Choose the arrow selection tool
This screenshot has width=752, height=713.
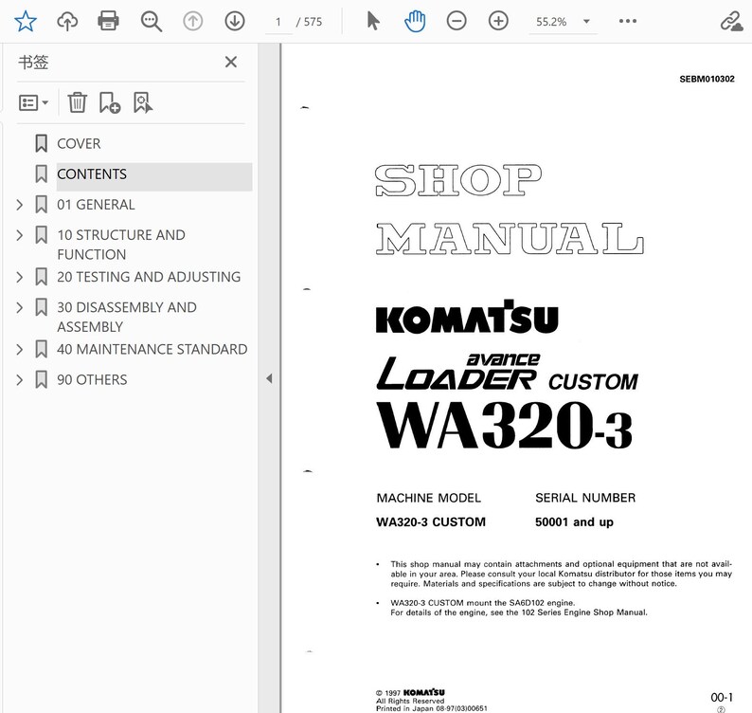click(372, 21)
